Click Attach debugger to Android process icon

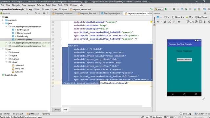pyautogui.click(x=186, y=9)
